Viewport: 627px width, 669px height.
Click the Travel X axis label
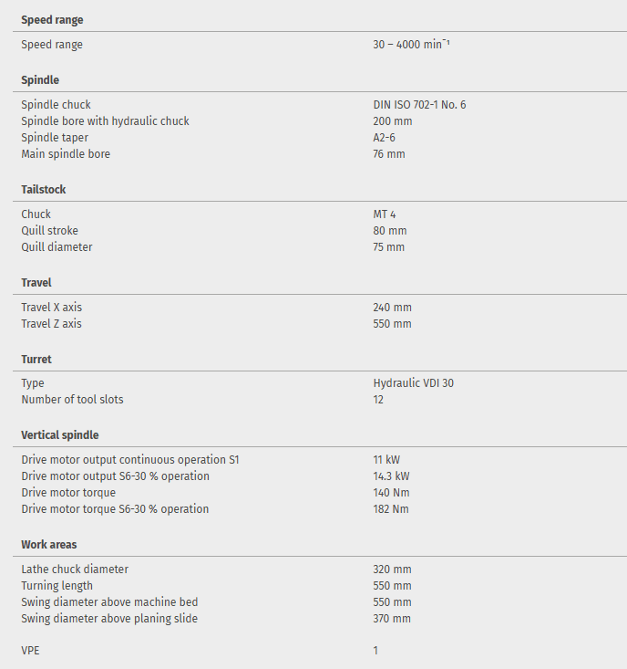[x=51, y=308]
